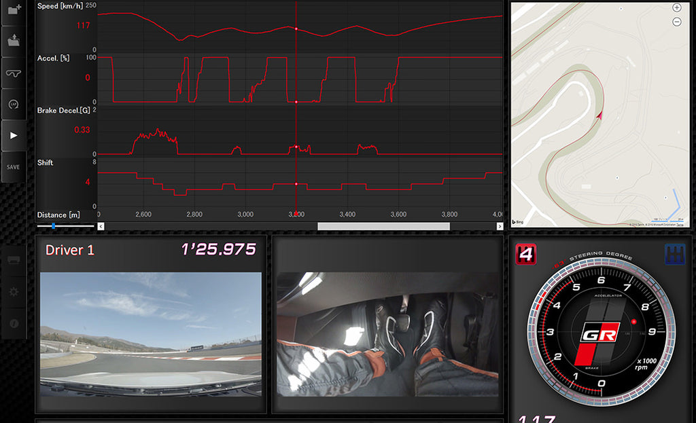
Task: Select the circuit track outline icon
Action: [14, 73]
